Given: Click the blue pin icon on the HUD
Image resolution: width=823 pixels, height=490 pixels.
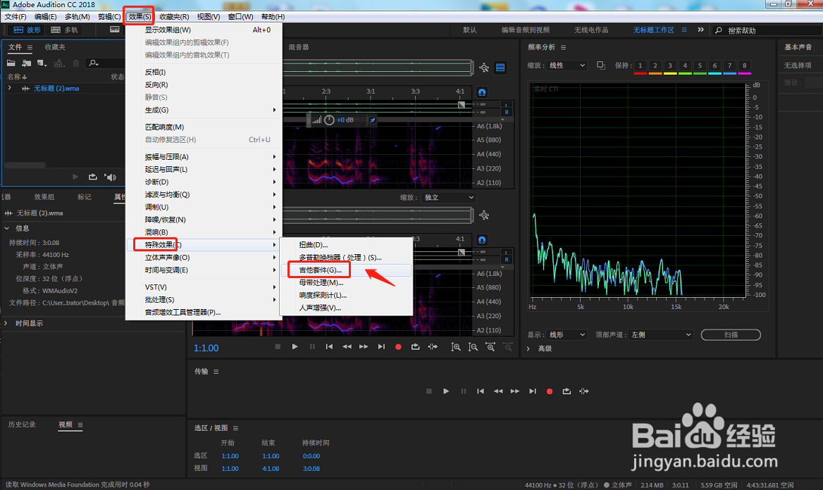Looking at the screenshot, I should [372, 120].
